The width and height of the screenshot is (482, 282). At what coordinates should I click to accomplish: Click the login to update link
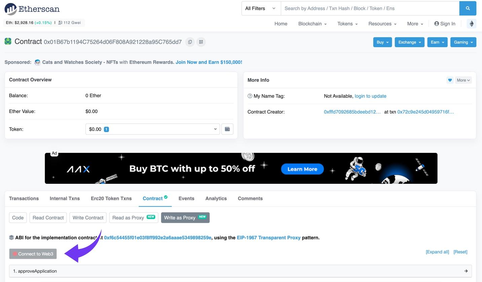[370, 96]
